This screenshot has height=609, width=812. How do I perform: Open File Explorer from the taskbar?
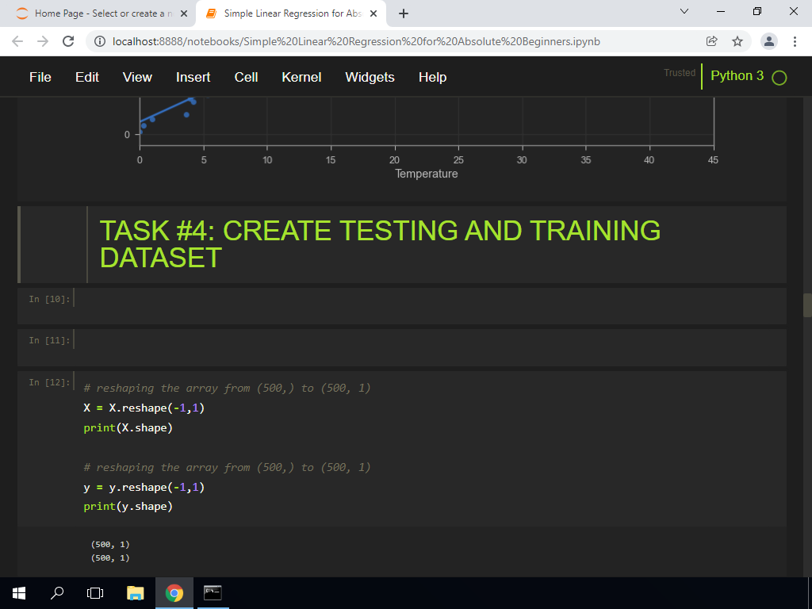coord(135,592)
